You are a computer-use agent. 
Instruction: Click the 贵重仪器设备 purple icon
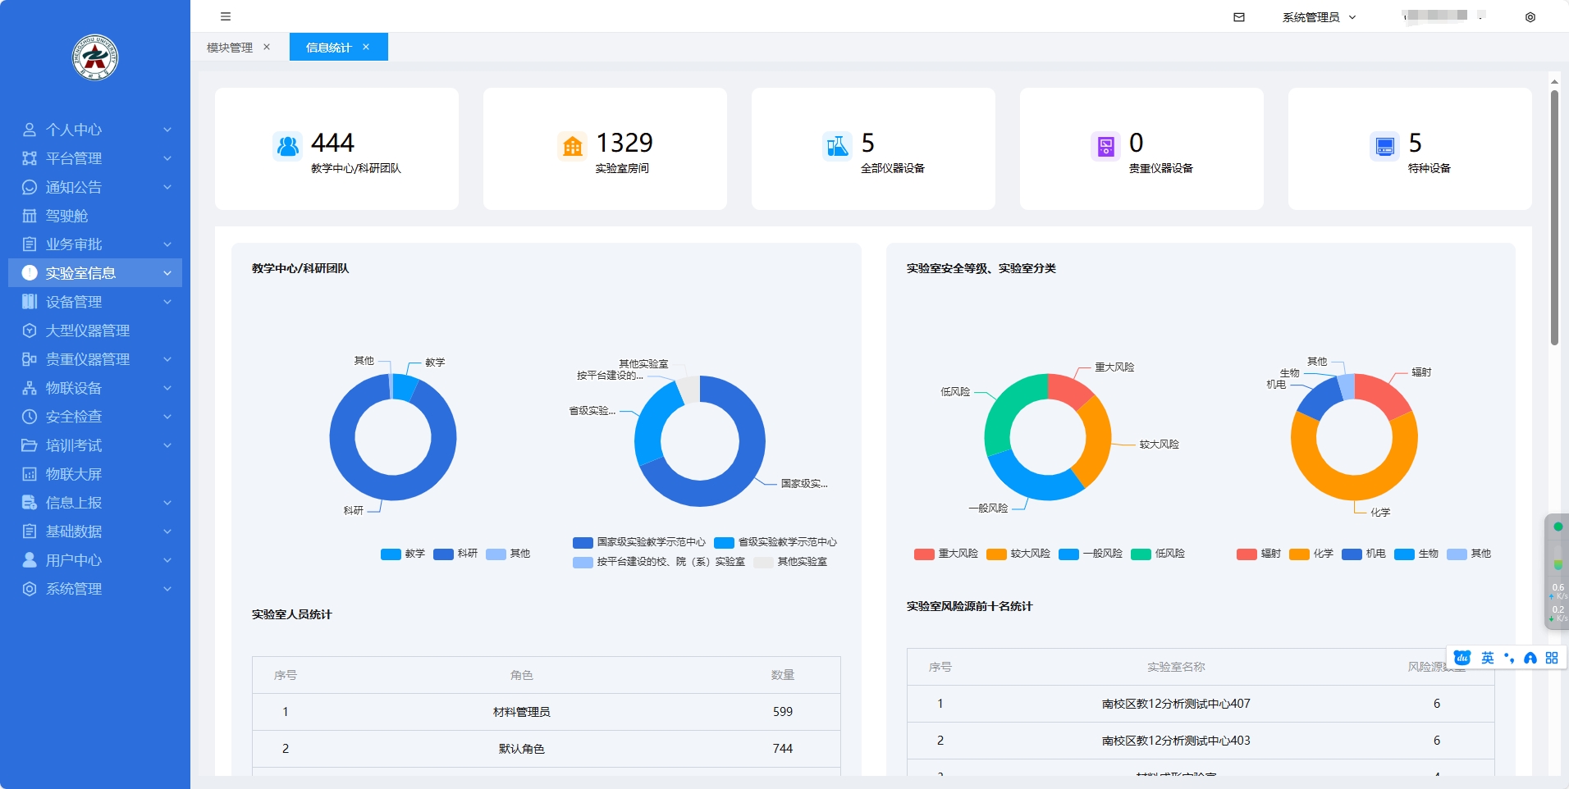coord(1105,147)
